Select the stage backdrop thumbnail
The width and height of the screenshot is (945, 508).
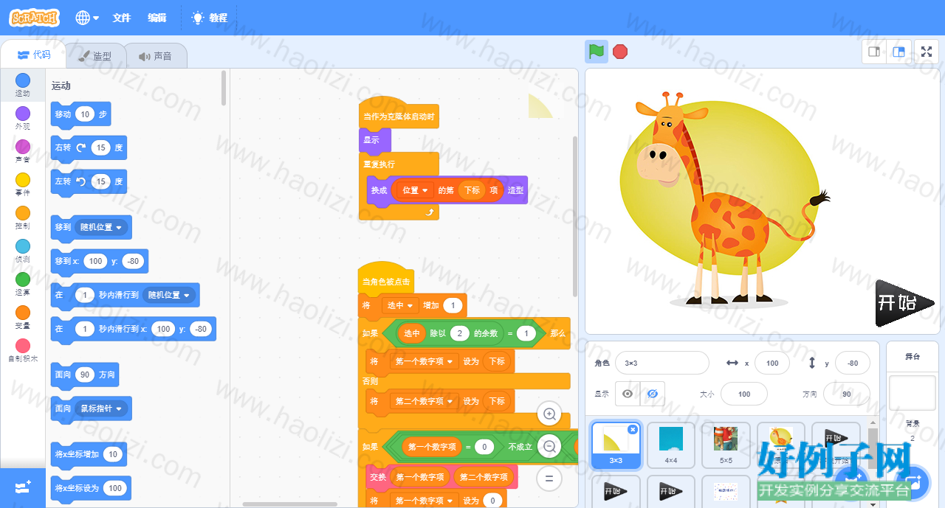(x=913, y=393)
